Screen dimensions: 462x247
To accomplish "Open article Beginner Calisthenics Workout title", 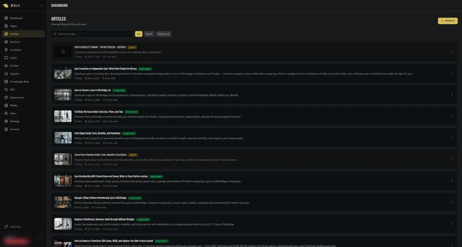I will [105, 220].
